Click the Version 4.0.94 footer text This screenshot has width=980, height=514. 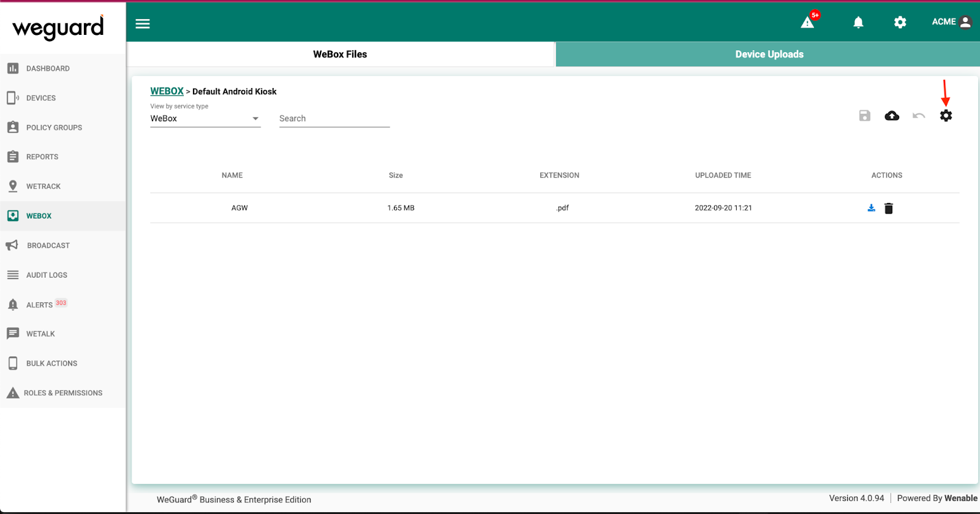(856, 498)
